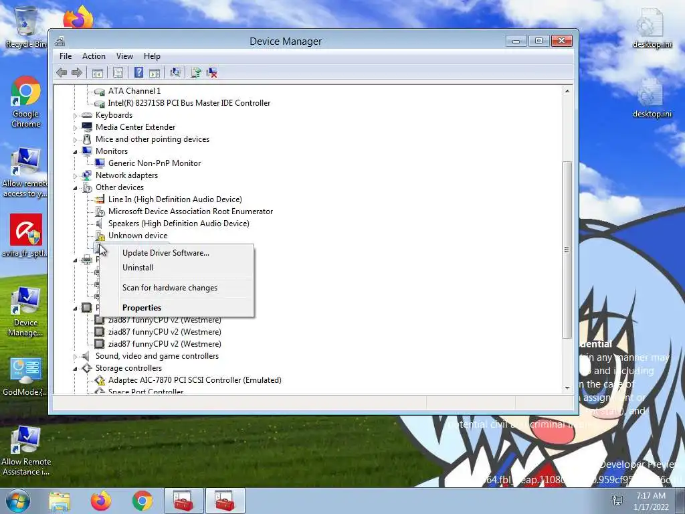Click the Uninstall device toolbar icon
Image resolution: width=685 pixels, height=514 pixels.
212,72
